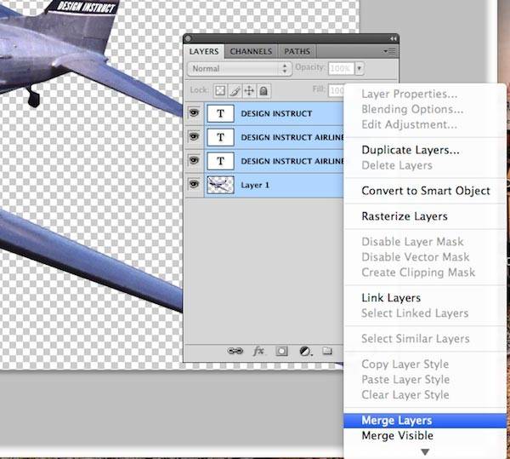The width and height of the screenshot is (510, 459).
Task: Click the lock image pixels brush icon
Action: click(x=234, y=90)
